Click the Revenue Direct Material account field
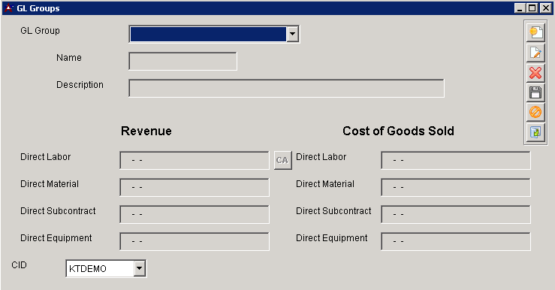 [x=195, y=187]
